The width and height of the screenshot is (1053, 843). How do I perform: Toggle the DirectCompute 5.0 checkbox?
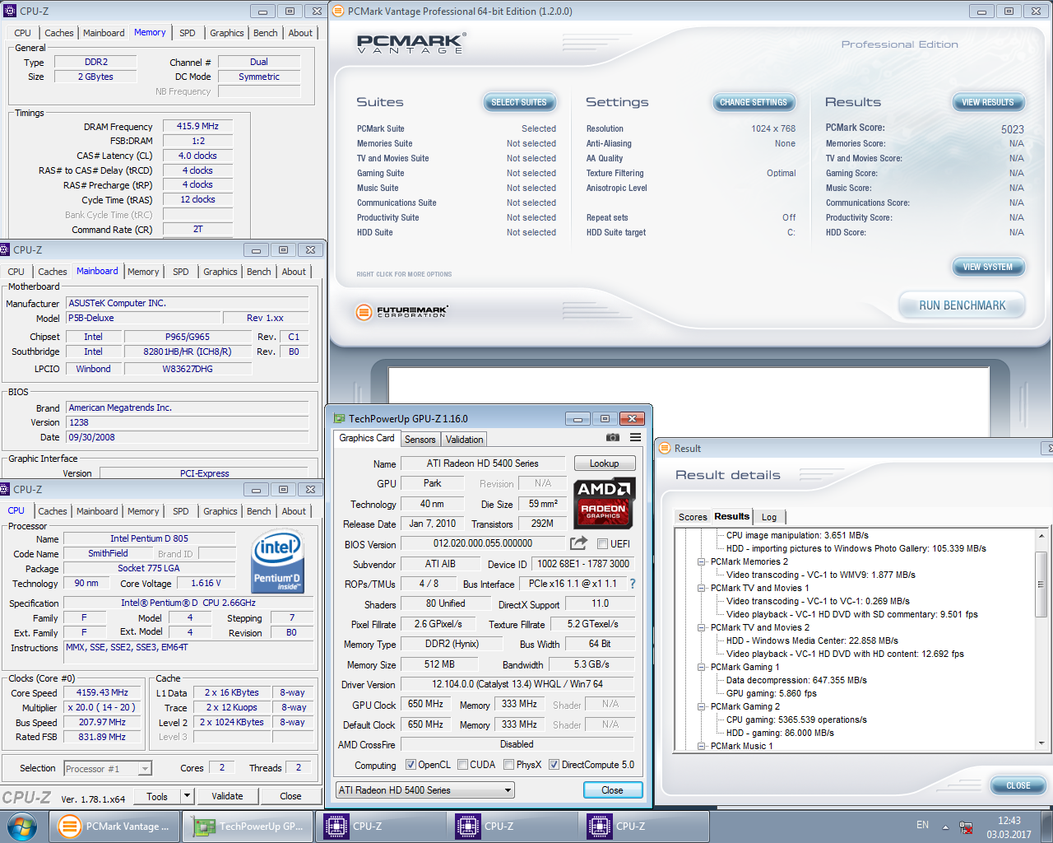point(554,765)
